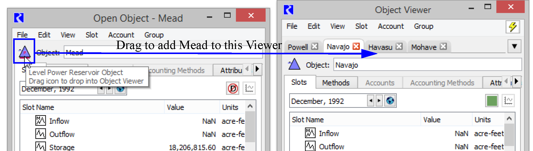Step the Navajo date forward one timestep
Image resolution: width=533 pixels, height=151 pixels.
[x=379, y=101]
